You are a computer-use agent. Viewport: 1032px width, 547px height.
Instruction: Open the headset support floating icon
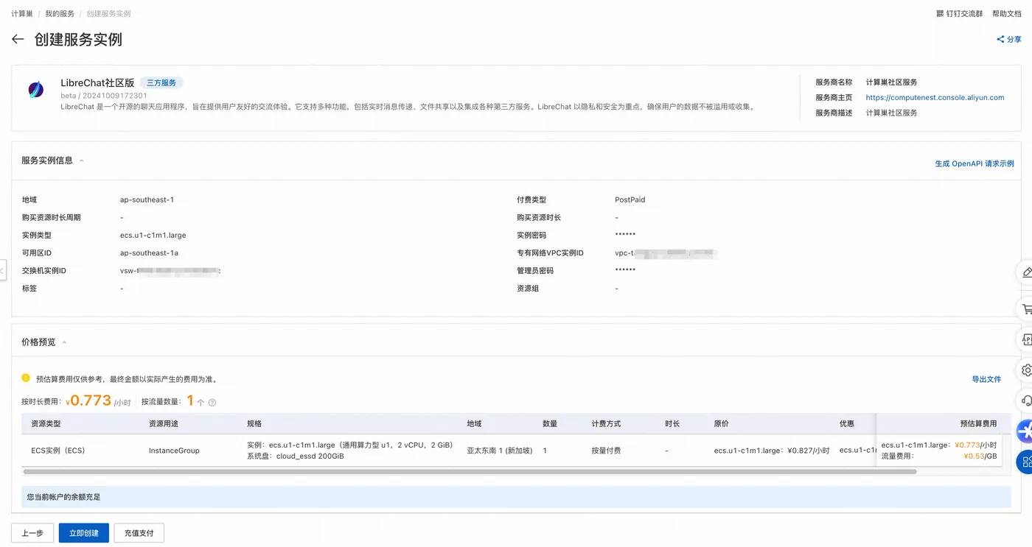coord(1026,400)
